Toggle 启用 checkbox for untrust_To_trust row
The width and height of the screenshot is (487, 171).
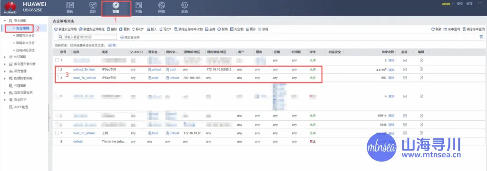405,70
